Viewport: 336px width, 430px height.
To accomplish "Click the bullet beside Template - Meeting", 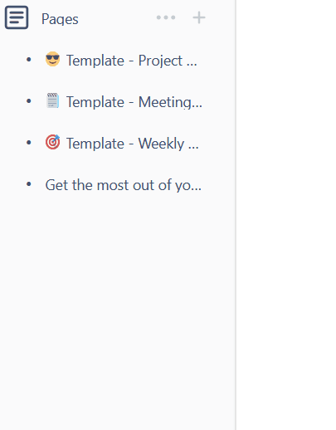I will click(x=29, y=100).
